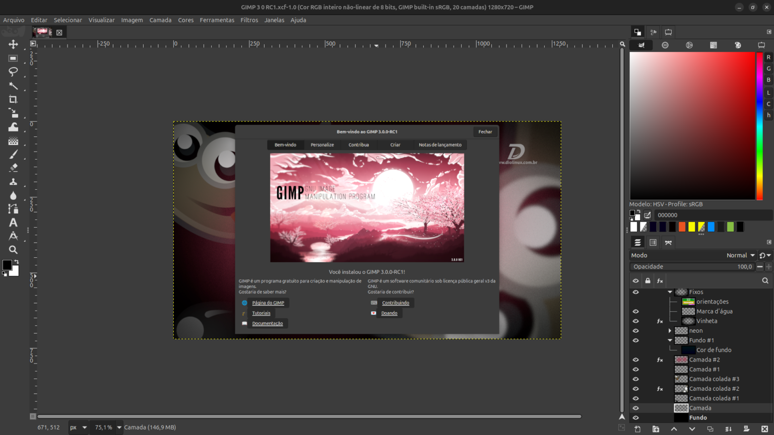774x435 pixels.
Task: Select the Paintbrush tool
Action: click(x=14, y=155)
